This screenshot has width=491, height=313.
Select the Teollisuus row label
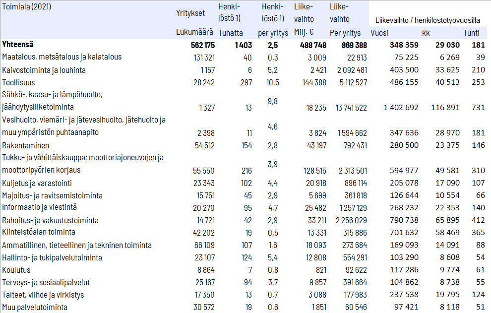(18, 82)
